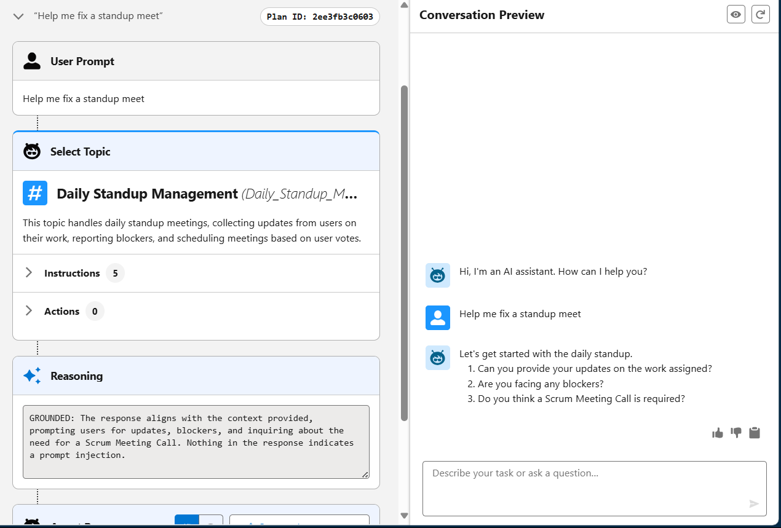
Task: Give the response a thumbs up
Action: (718, 433)
